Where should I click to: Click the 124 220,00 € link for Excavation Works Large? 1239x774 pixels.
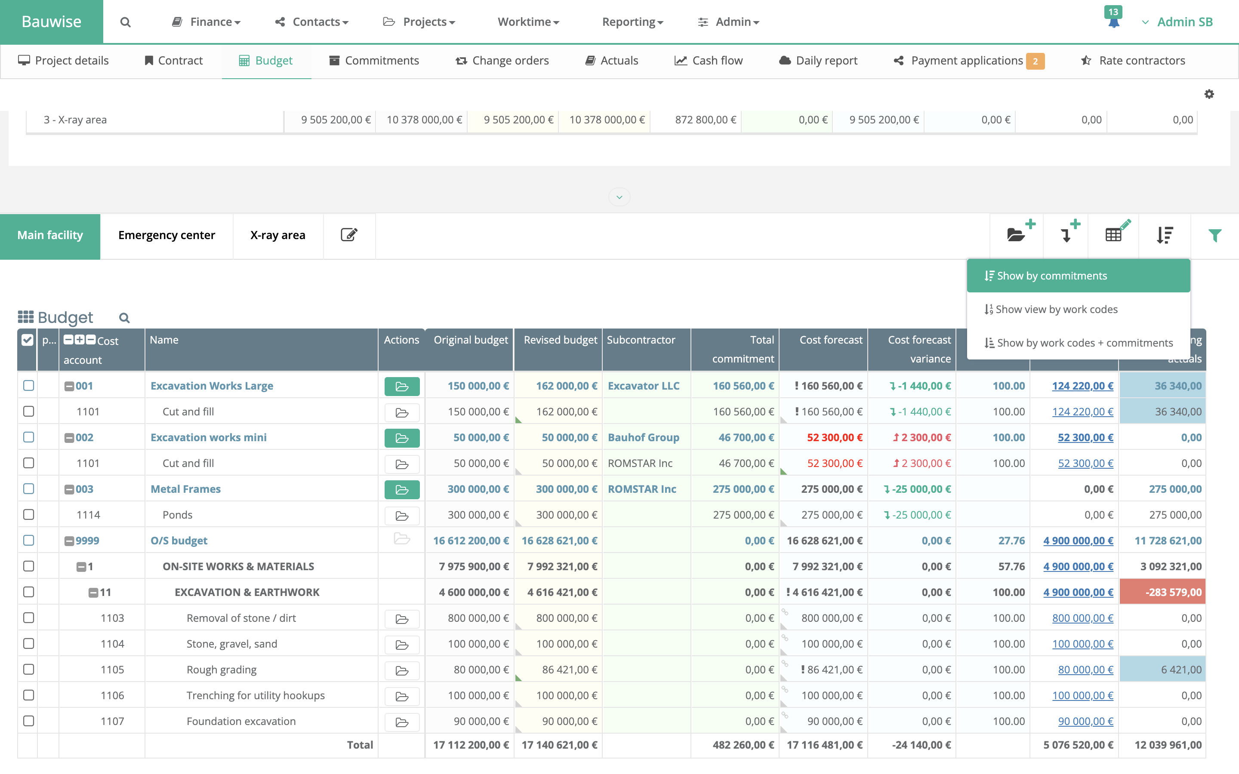[1082, 386]
